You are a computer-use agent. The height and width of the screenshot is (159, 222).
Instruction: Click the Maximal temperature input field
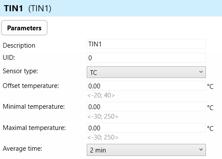click(x=146, y=128)
